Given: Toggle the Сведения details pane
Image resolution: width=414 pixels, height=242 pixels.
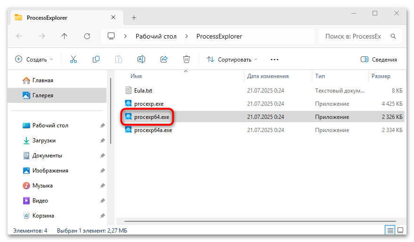Looking at the screenshot, I should tap(379, 60).
